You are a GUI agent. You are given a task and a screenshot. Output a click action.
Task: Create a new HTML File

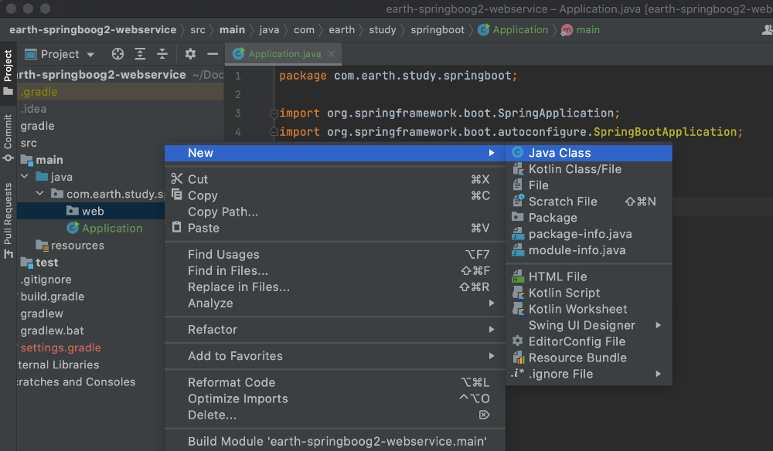tap(589, 276)
